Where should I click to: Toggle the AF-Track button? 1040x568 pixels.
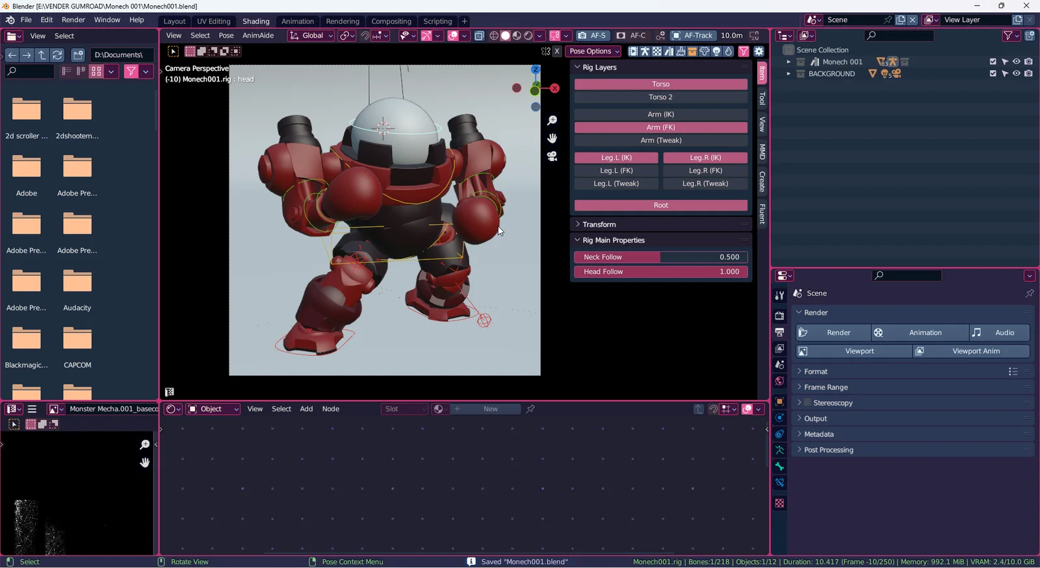point(692,36)
